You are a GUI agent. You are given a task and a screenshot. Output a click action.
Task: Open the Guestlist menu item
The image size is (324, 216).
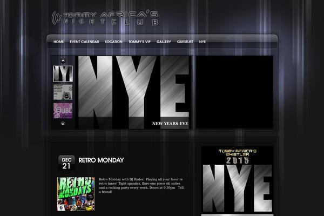pos(185,42)
